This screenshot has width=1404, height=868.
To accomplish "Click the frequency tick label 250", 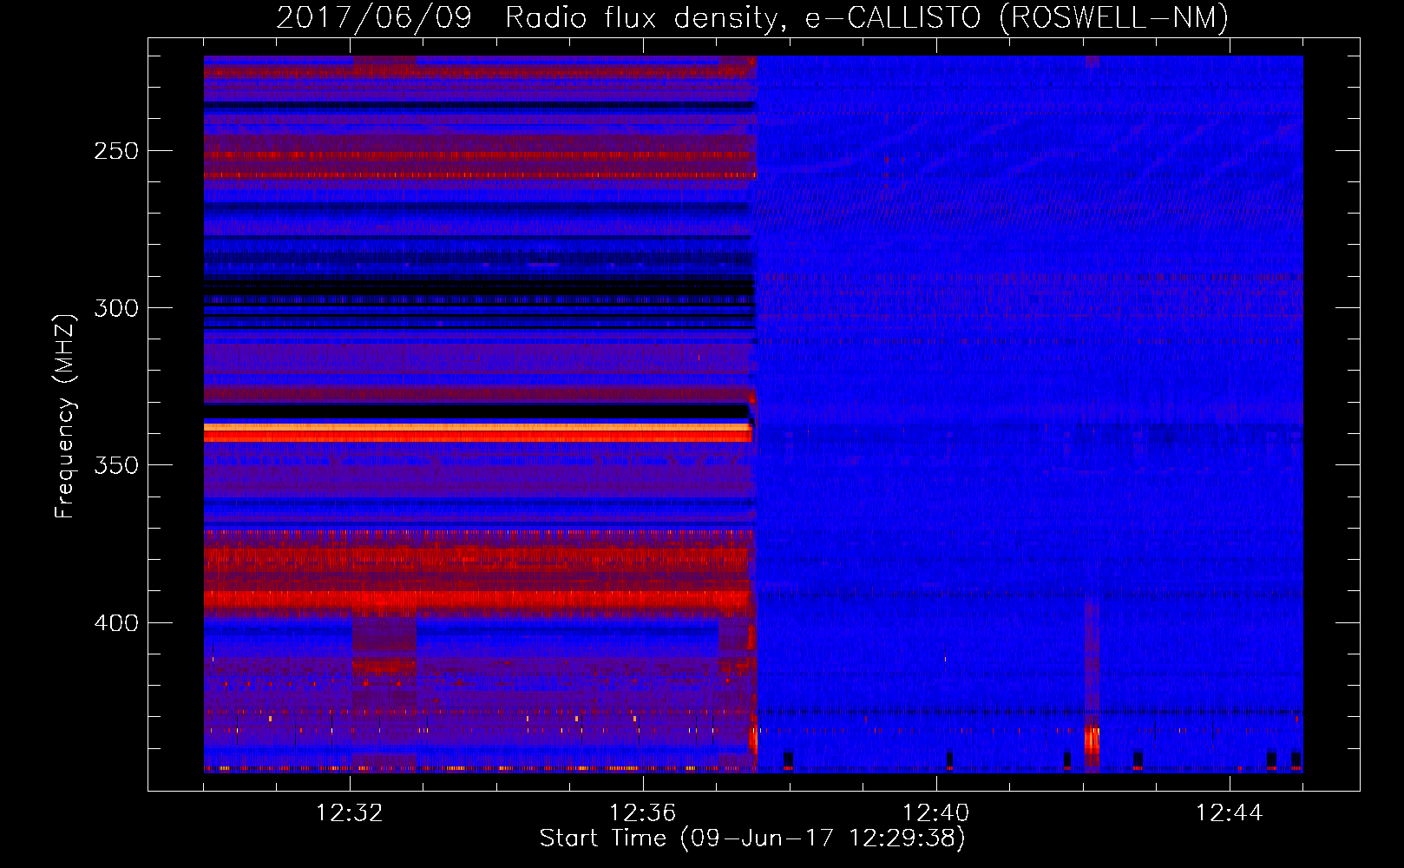I will [116, 151].
